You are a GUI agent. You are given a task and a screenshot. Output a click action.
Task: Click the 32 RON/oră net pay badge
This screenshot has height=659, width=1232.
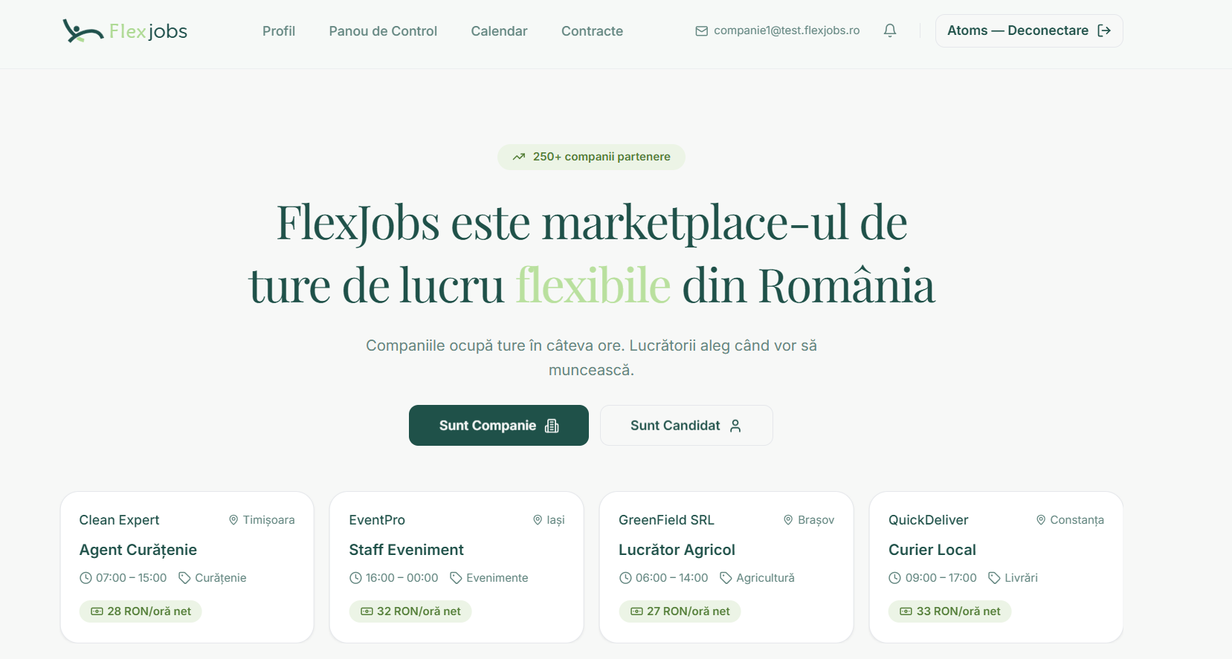coord(410,611)
